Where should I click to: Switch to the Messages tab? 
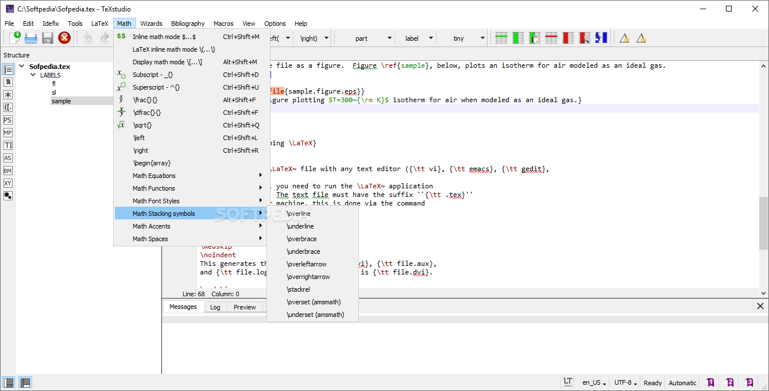tap(183, 307)
